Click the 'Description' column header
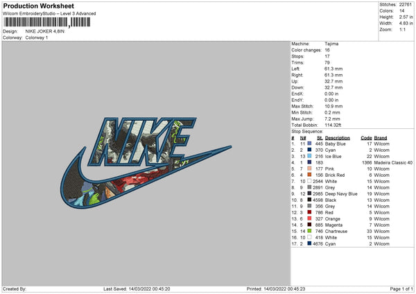This screenshot has width=416, height=294. pyautogui.click(x=337, y=138)
